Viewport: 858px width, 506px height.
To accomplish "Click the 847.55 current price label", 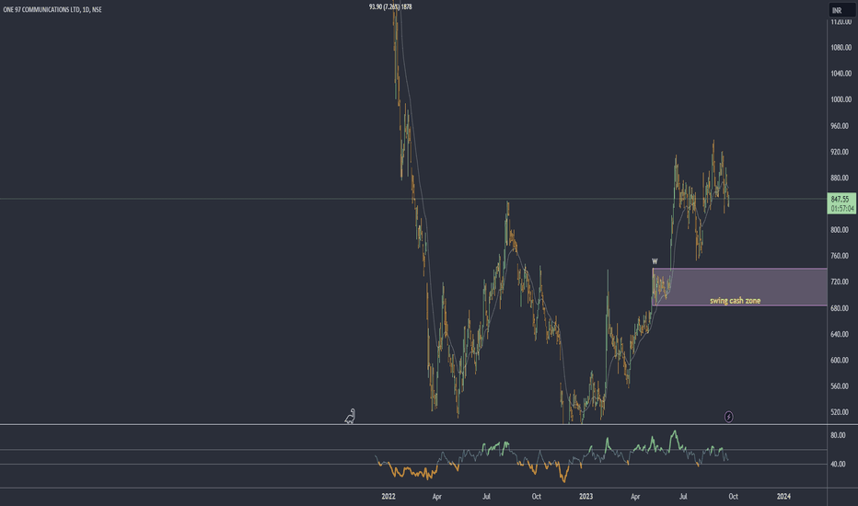I will tap(840, 199).
